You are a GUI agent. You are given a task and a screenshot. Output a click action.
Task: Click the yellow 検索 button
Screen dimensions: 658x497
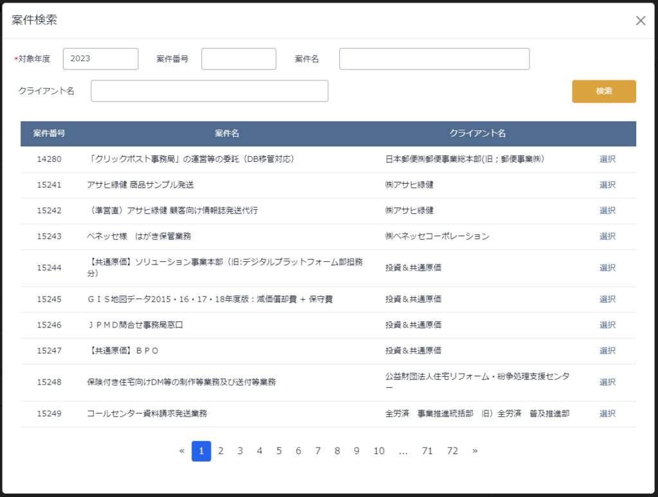click(x=604, y=91)
